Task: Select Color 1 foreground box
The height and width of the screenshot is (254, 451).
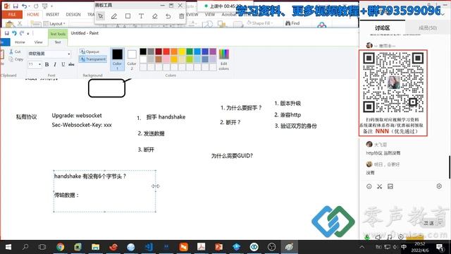Action: pos(117,59)
